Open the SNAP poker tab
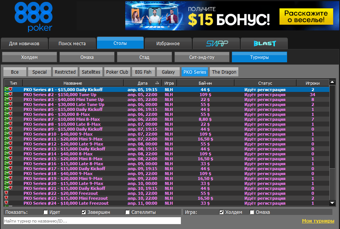This screenshot has height=229, width=340. coord(216,43)
